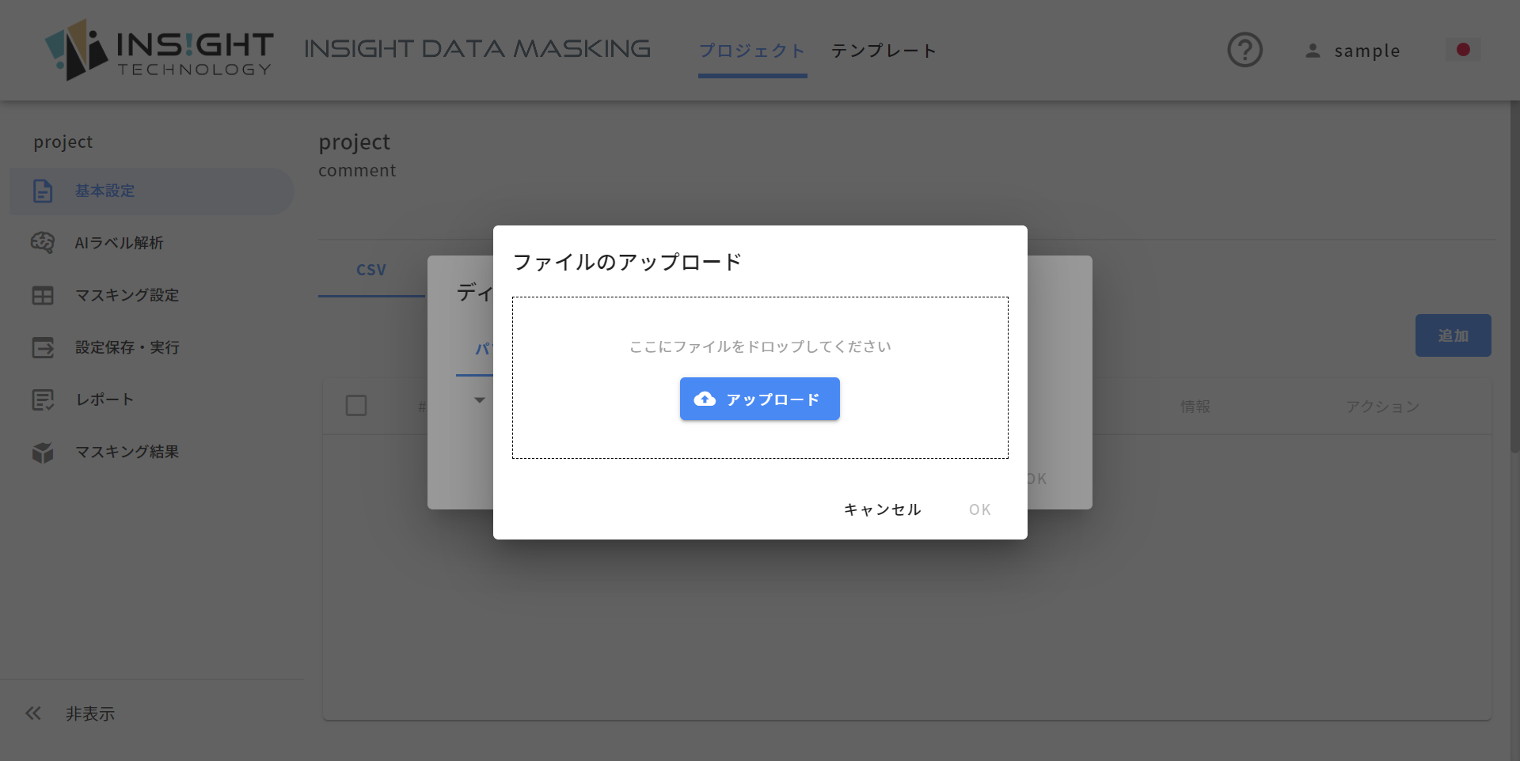Click キャンセル in upload dialog
The width and height of the screenshot is (1520, 761).
coord(883,509)
